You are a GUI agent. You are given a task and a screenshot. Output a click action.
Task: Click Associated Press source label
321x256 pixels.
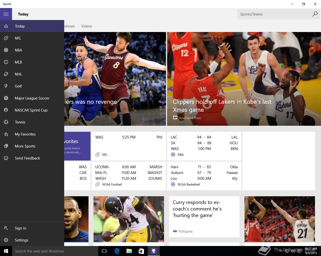coord(190,118)
